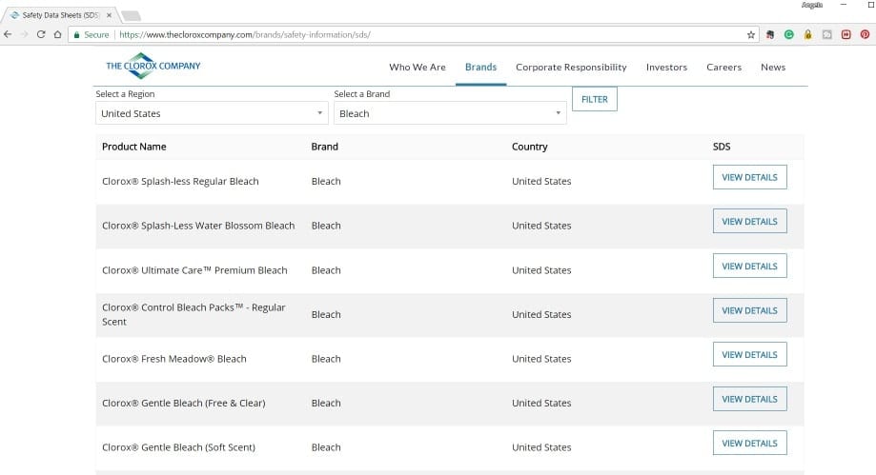This screenshot has height=475, width=876.
Task: Reload the page with refresh icon
Action: click(x=41, y=34)
